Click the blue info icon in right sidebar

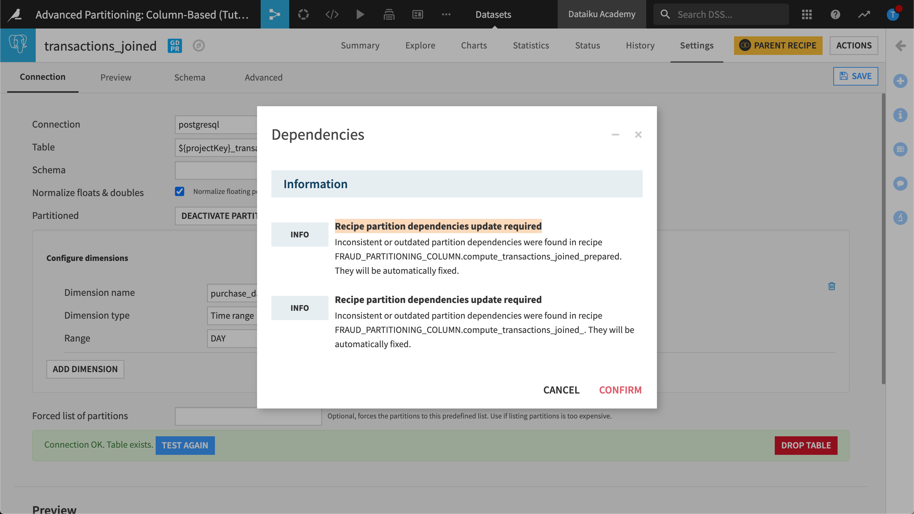pos(901,115)
